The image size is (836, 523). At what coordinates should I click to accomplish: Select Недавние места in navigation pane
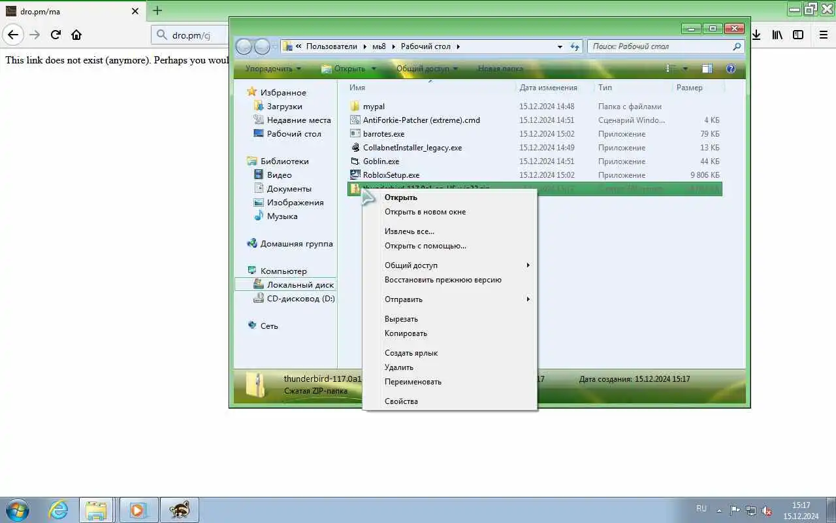coord(298,120)
